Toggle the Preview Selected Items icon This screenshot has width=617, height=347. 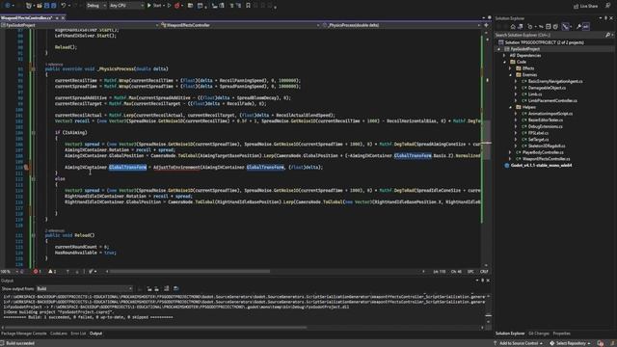tap(586, 27)
